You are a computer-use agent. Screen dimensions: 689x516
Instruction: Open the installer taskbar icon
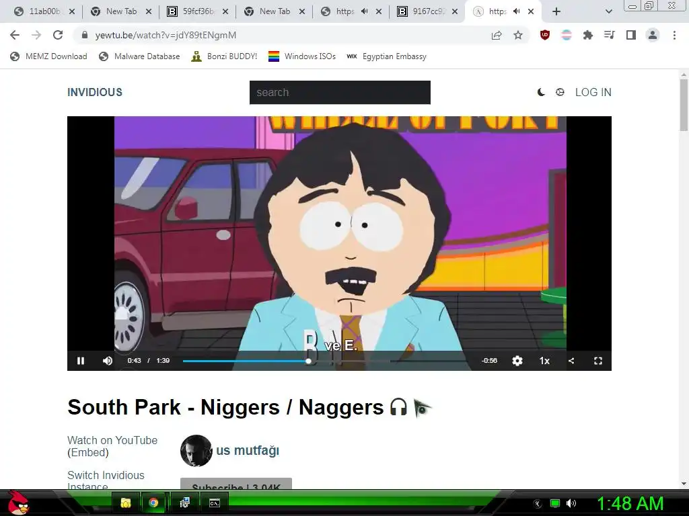(185, 503)
